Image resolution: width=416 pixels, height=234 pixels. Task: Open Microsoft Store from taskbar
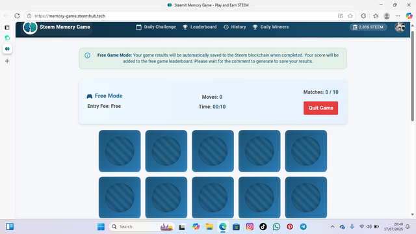(x=236, y=227)
